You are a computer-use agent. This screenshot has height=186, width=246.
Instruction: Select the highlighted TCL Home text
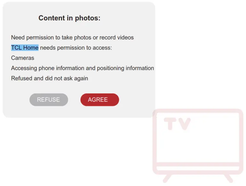click(x=25, y=48)
